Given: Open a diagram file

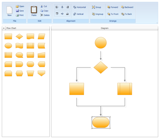Looking at the screenshot, I should pos(20,6).
